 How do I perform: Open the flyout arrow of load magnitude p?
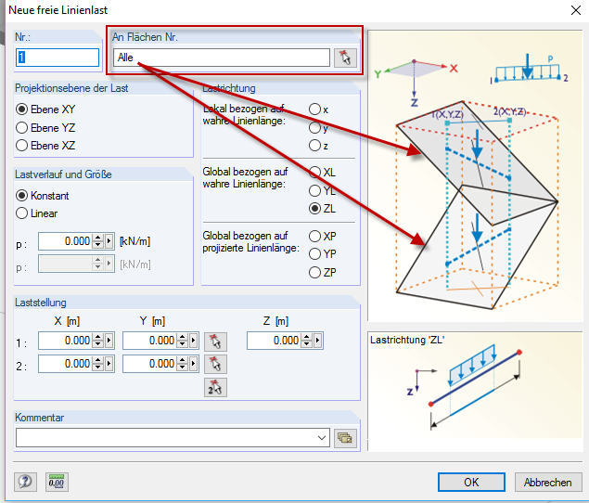109,241
